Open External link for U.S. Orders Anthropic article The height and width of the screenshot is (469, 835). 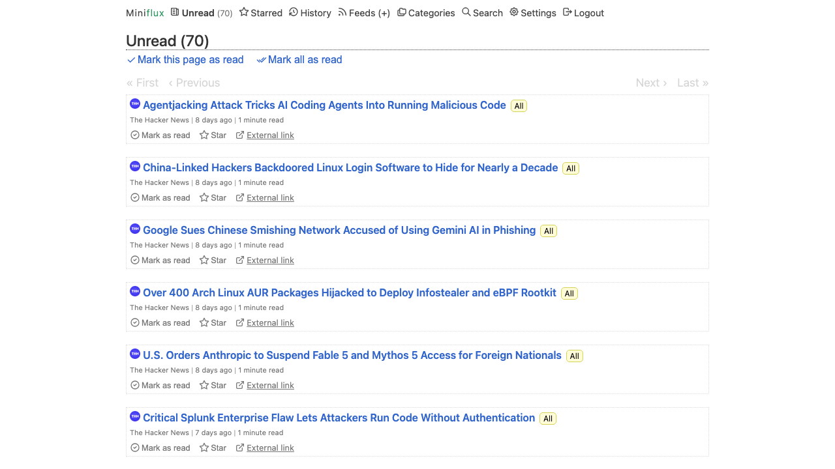pos(266,386)
